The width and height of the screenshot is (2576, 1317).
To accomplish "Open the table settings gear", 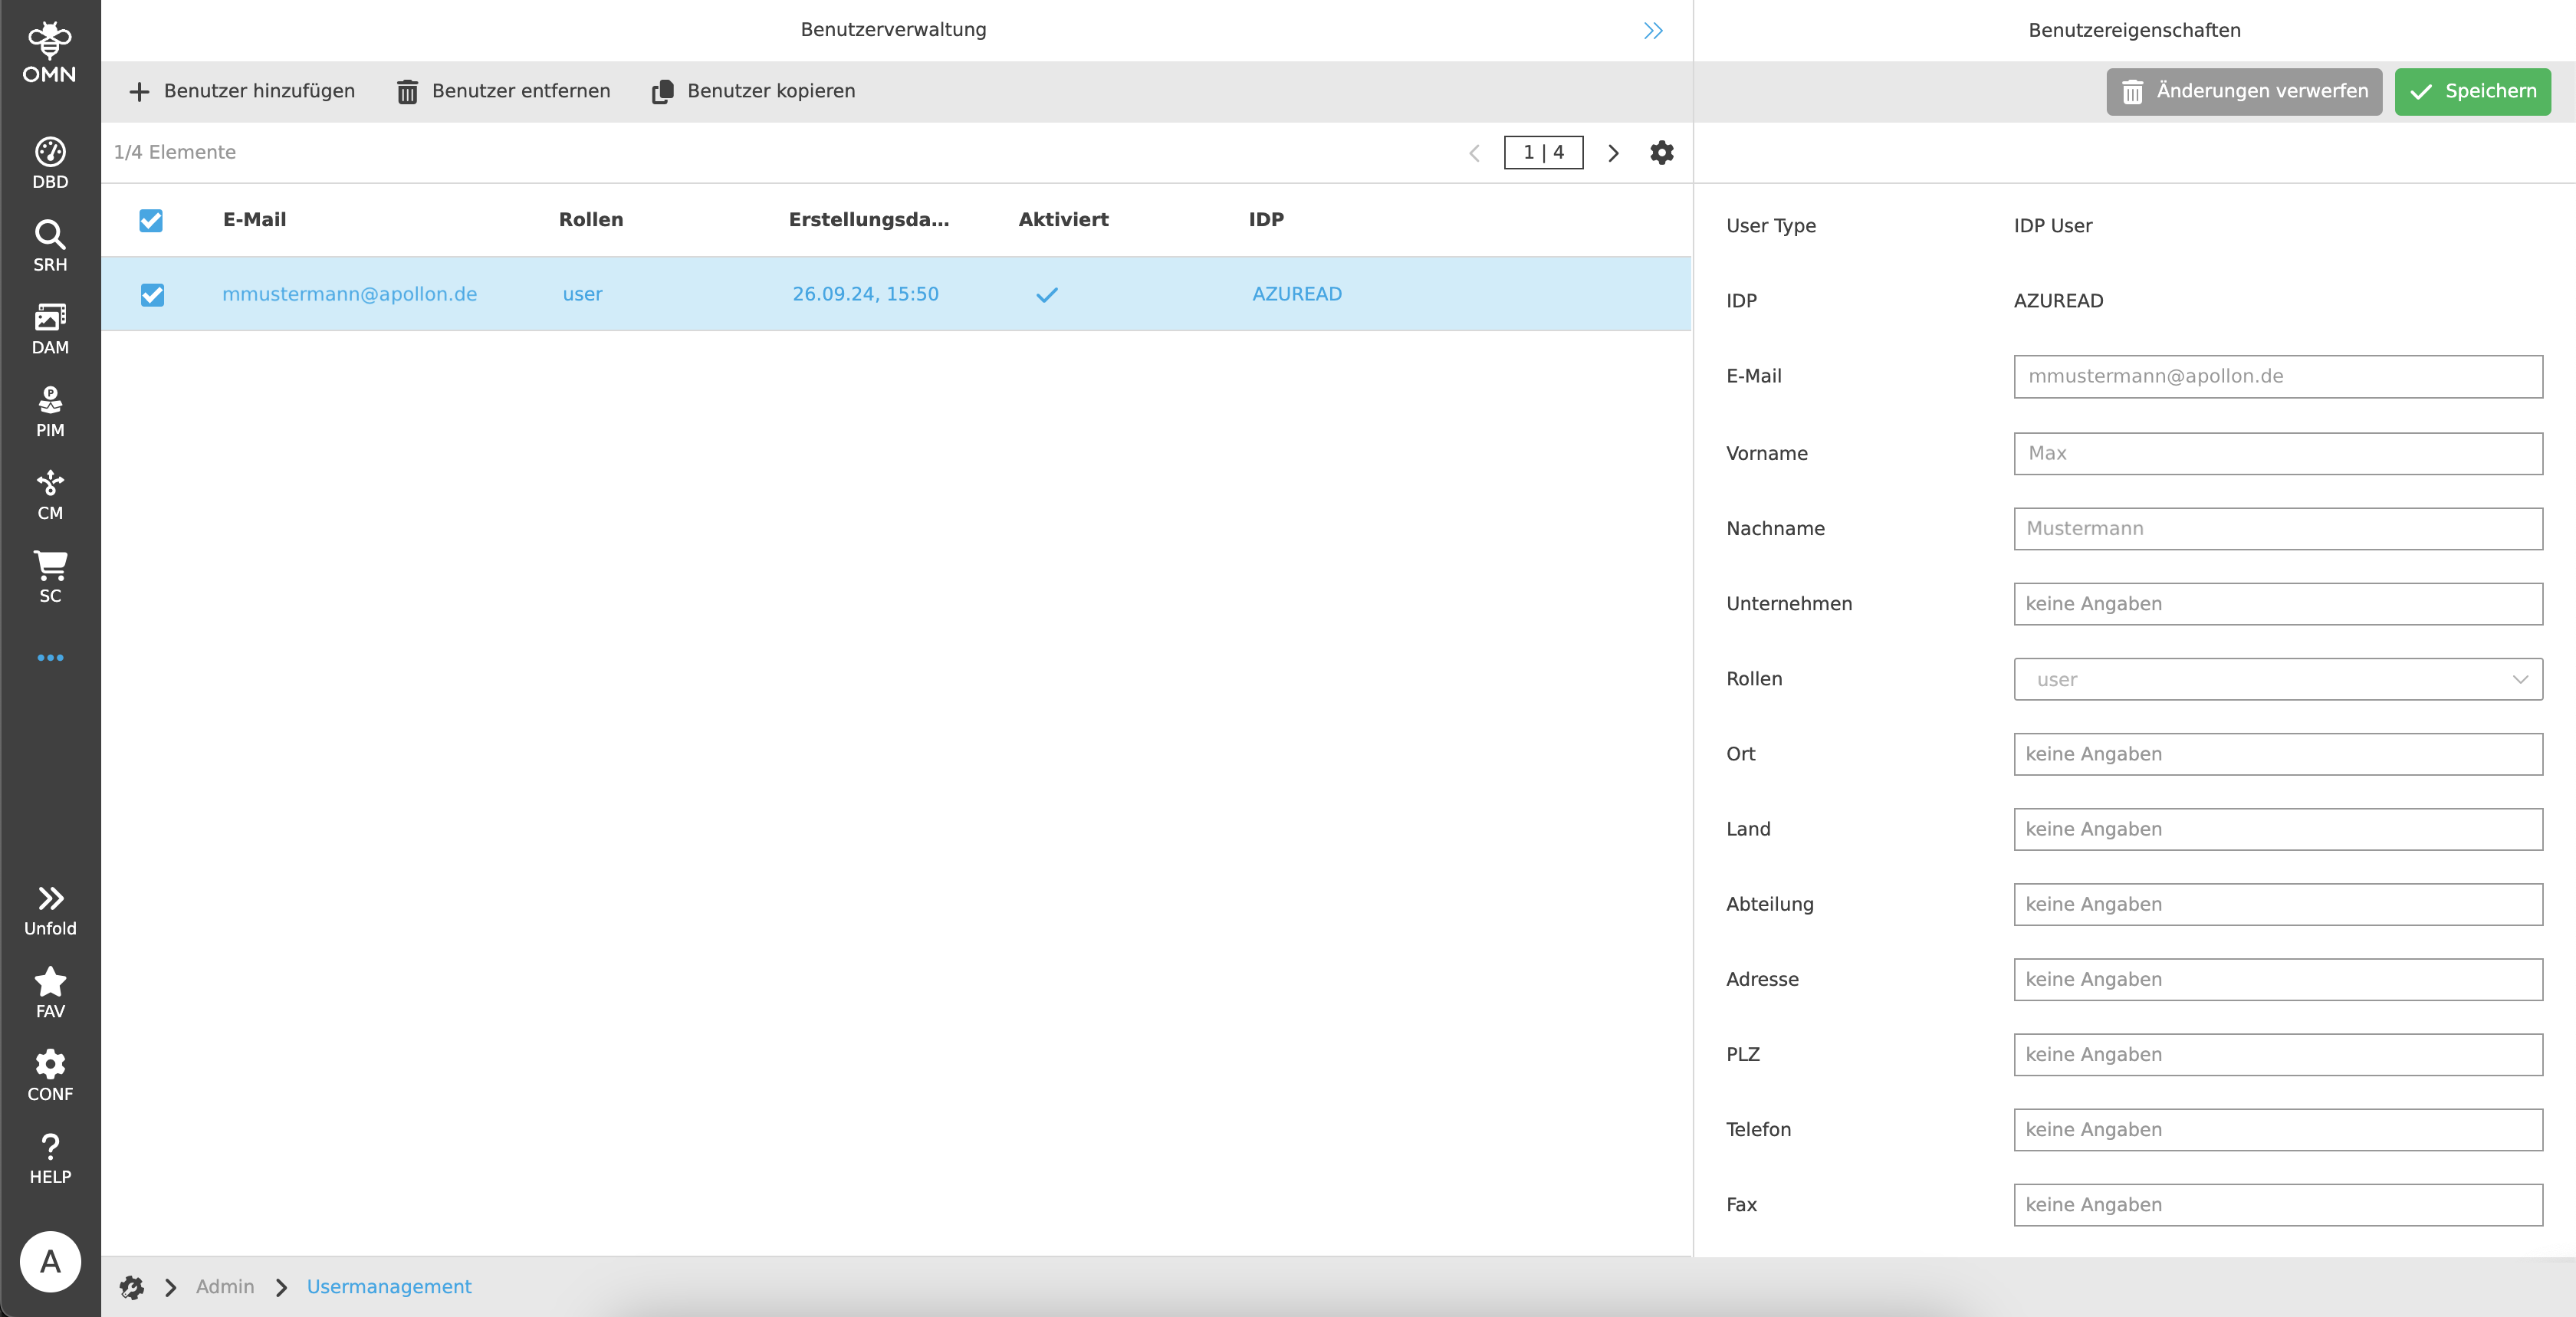I will (x=1660, y=153).
